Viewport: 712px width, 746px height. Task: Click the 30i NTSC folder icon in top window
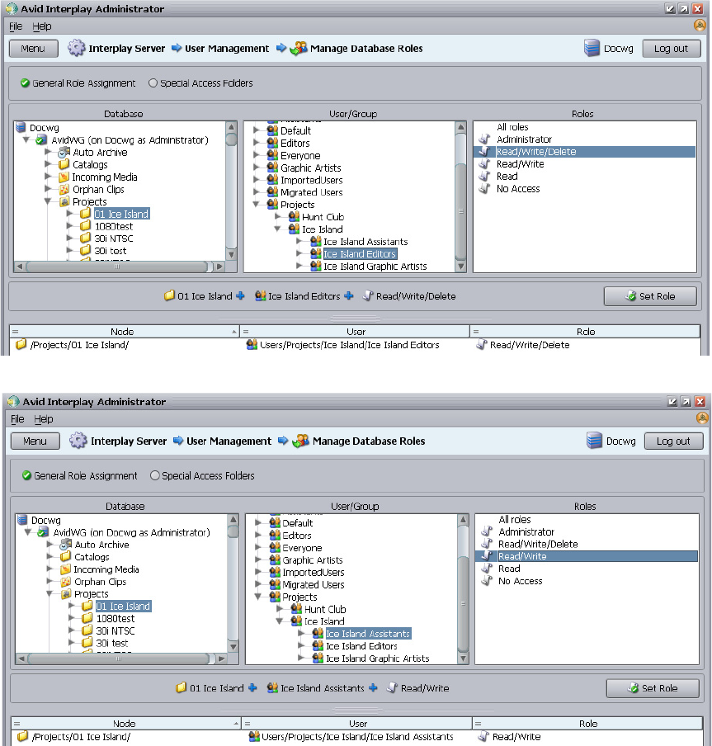coord(85,238)
